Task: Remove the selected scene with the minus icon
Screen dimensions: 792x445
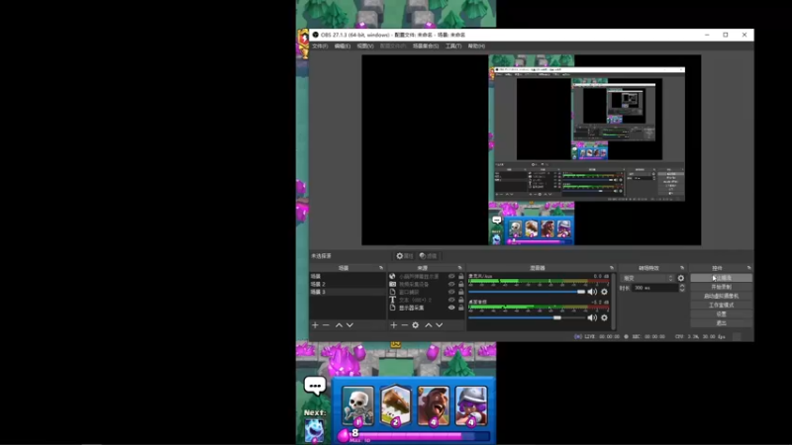Action: pyautogui.click(x=326, y=325)
